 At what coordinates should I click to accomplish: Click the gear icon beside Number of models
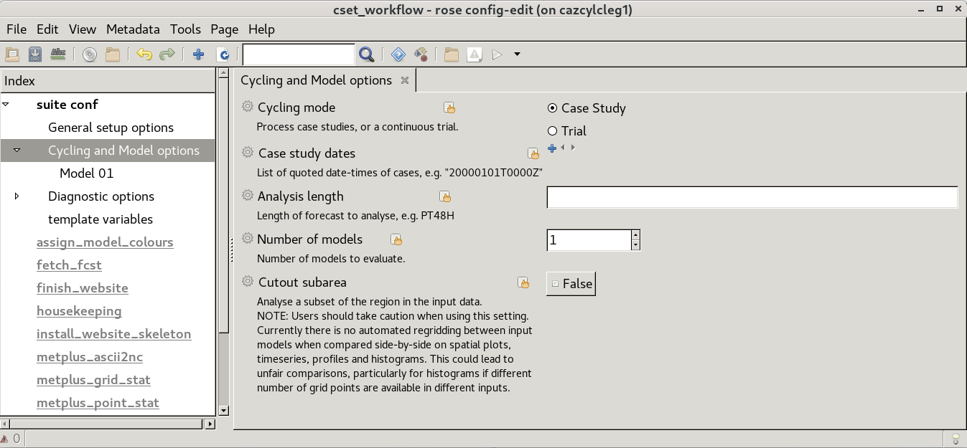click(248, 239)
